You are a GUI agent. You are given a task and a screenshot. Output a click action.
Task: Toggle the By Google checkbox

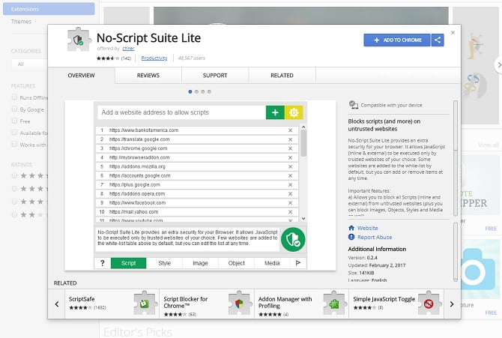tap(14, 109)
